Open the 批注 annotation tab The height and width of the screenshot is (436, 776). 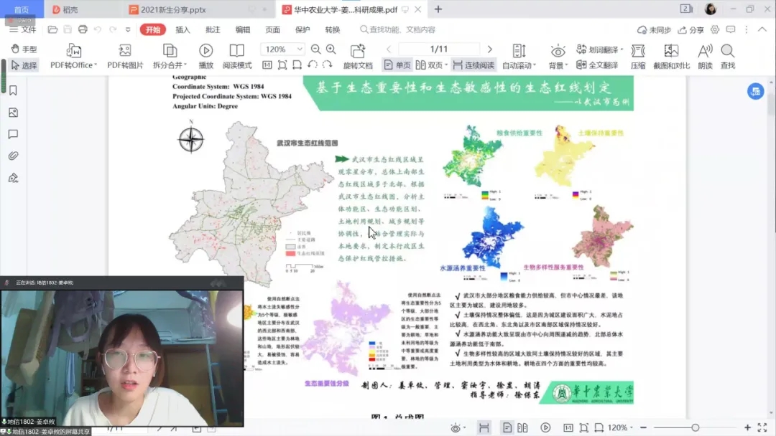213,29
